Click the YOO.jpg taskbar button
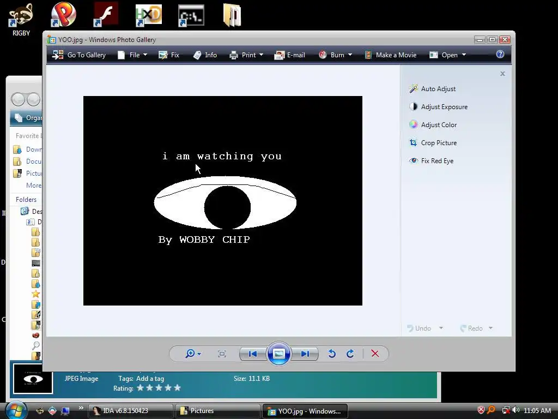This screenshot has height=419, width=558. coord(305,411)
